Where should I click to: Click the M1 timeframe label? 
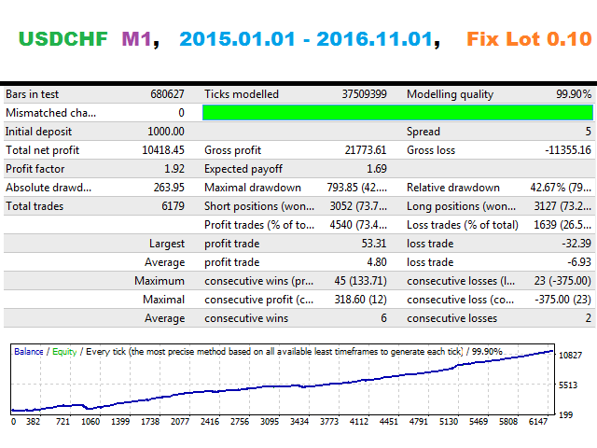click(x=137, y=39)
